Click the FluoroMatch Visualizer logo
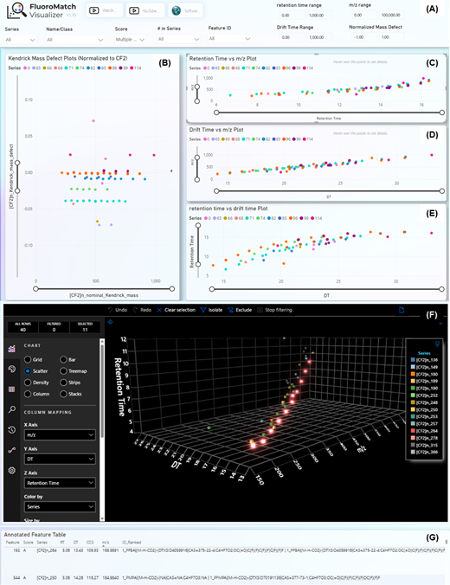The image size is (450, 585). 42,11
